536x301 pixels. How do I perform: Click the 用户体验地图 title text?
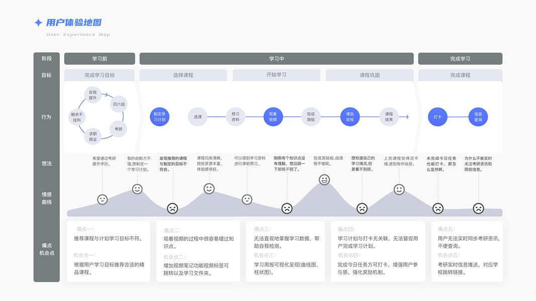(74, 23)
